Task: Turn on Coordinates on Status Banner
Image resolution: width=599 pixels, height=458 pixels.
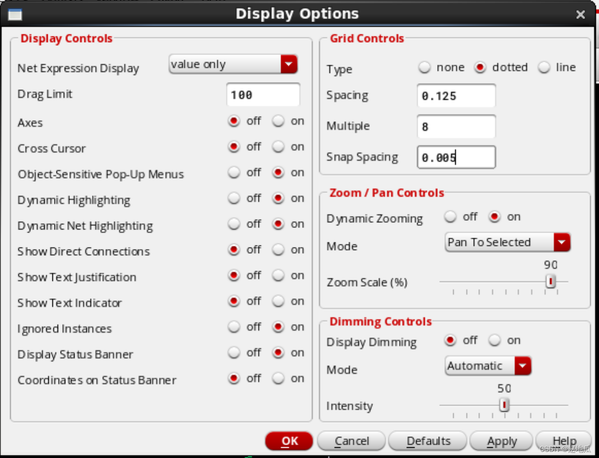Action: [x=278, y=378]
